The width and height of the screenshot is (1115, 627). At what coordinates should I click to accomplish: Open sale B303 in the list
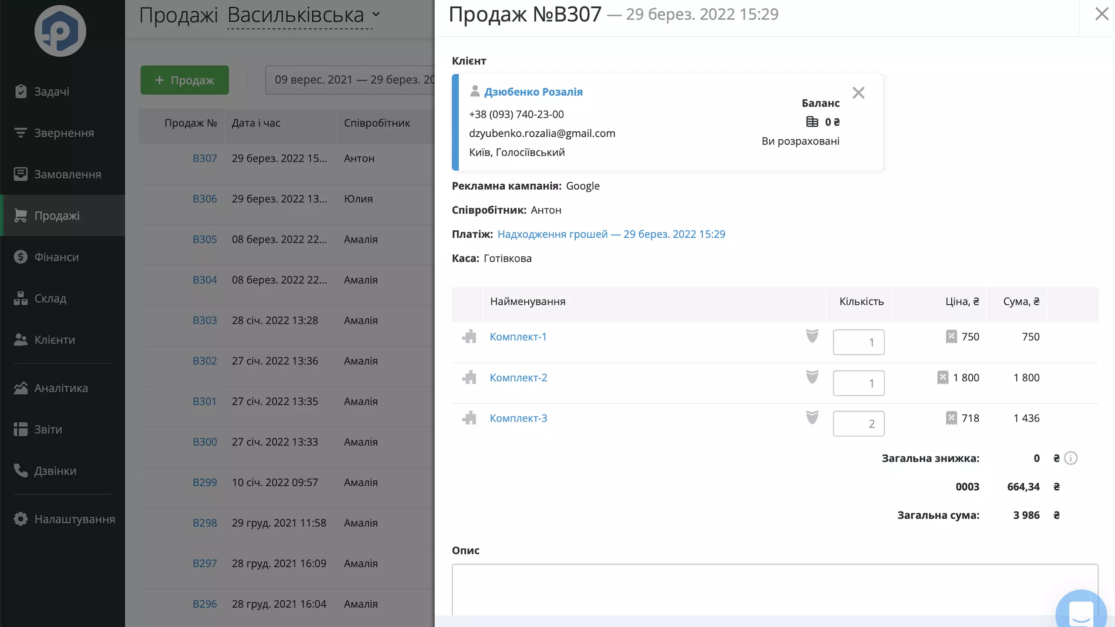(205, 320)
